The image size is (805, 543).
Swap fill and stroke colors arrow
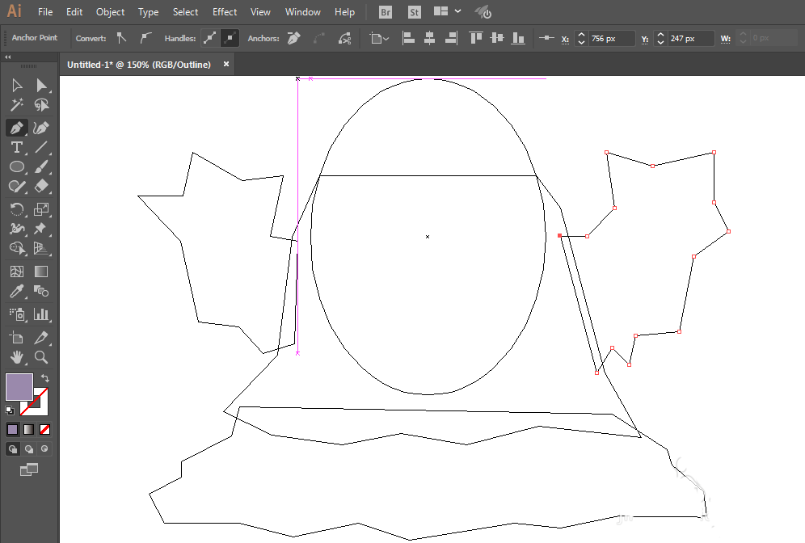(45, 378)
